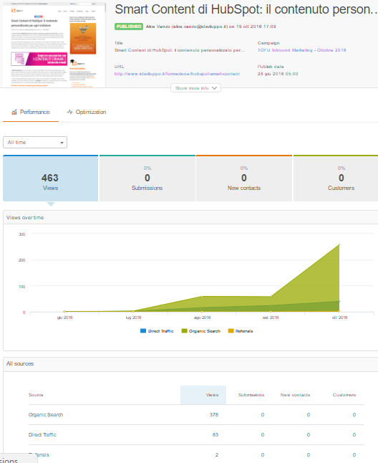Viewport: 378px width, 463px height.
Task: Select the Organic Search source row
Action: (196, 414)
